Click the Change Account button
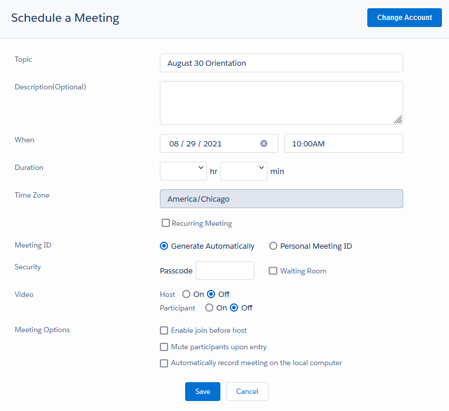This screenshot has height=411, width=449. pos(404,18)
